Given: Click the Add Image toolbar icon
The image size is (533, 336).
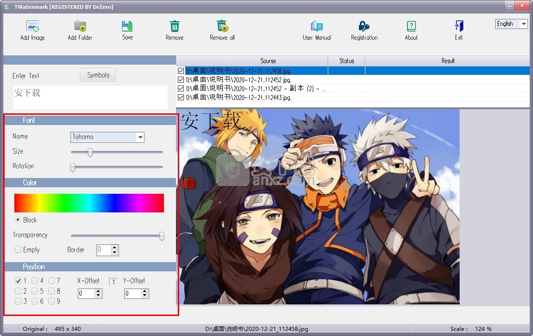Looking at the screenshot, I should click(32, 26).
